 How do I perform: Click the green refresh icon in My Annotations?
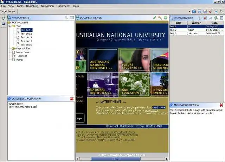coord(216,18)
